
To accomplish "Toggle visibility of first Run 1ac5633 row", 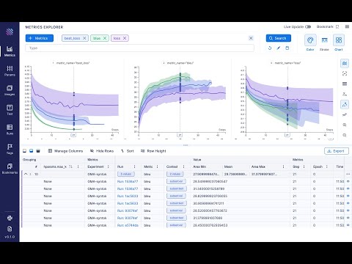I will [x=348, y=196].
